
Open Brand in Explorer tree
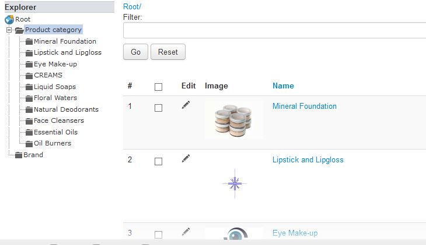(x=33, y=155)
